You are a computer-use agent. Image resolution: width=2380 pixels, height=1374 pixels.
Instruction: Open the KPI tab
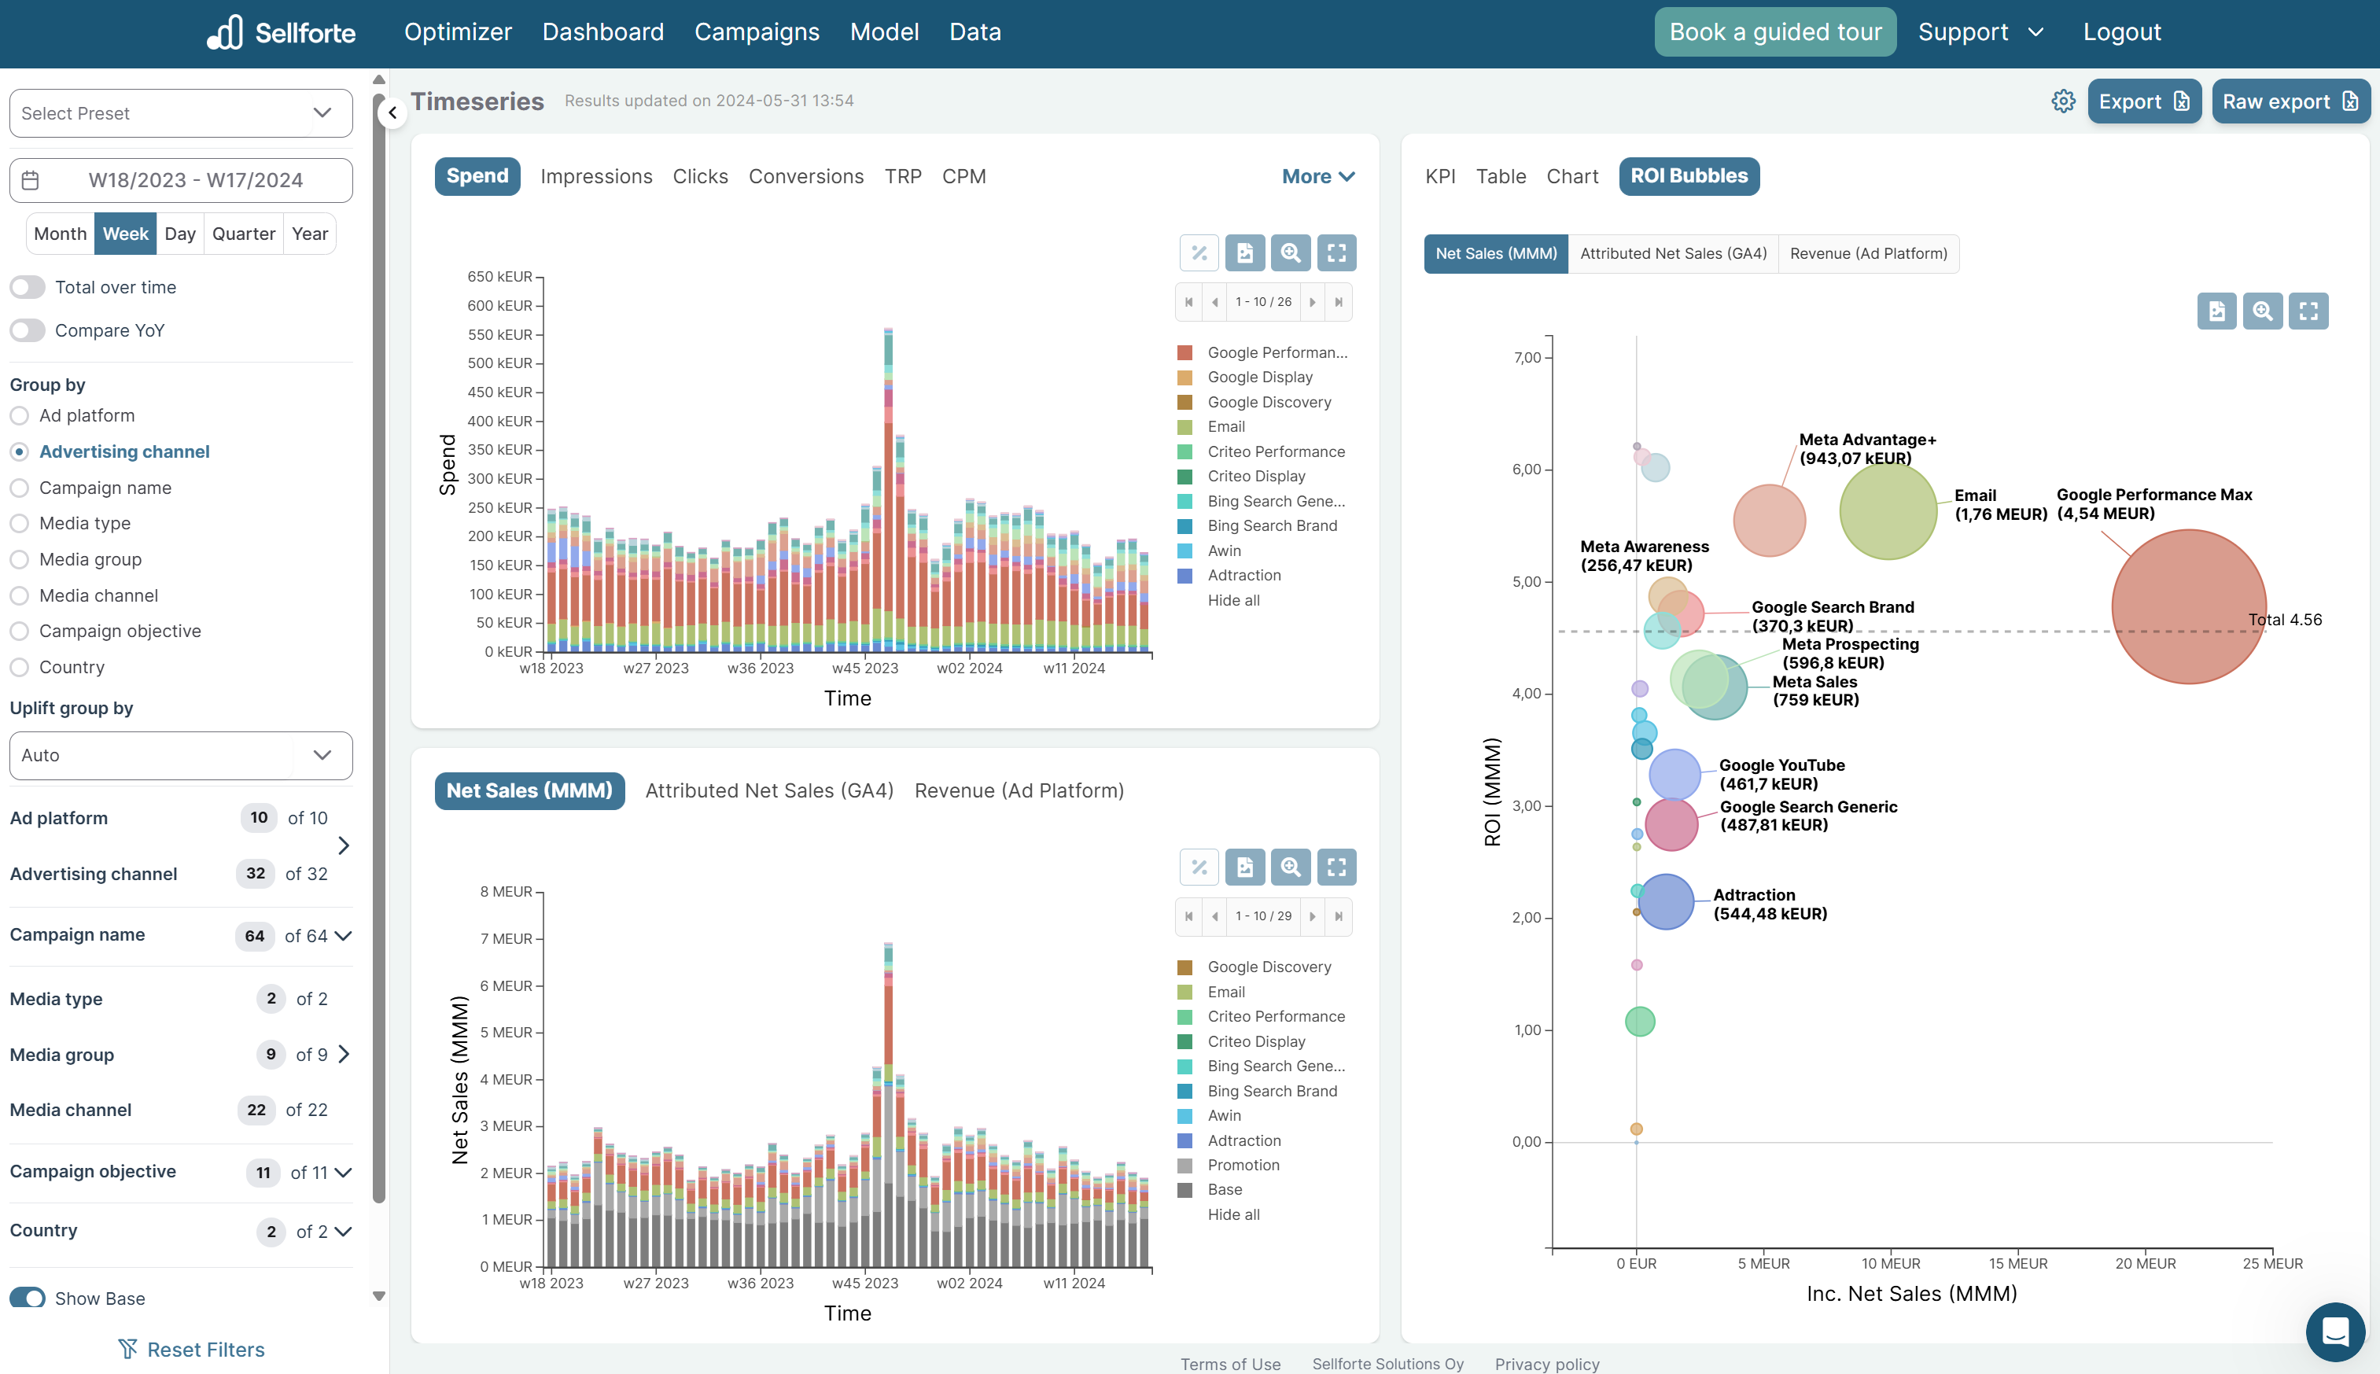pyautogui.click(x=1440, y=176)
